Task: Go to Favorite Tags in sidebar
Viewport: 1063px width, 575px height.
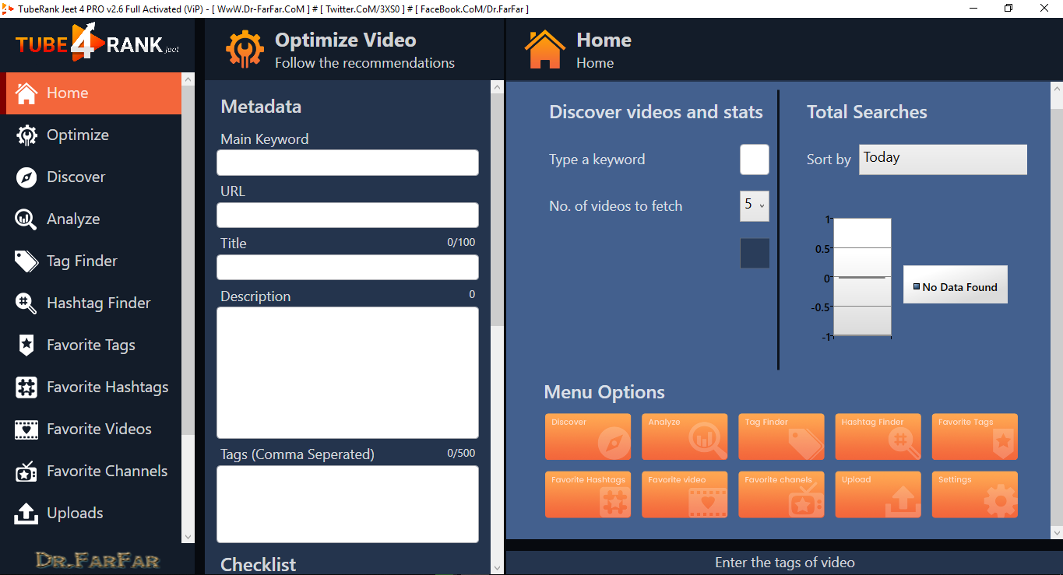Action: 91,345
